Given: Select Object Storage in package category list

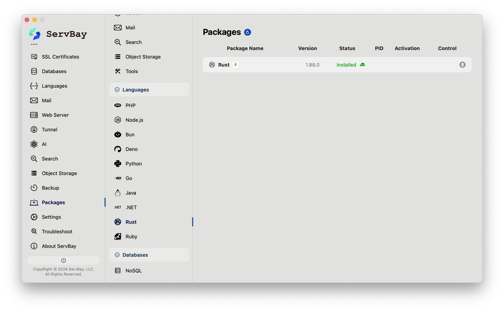Looking at the screenshot, I should pos(137,57).
